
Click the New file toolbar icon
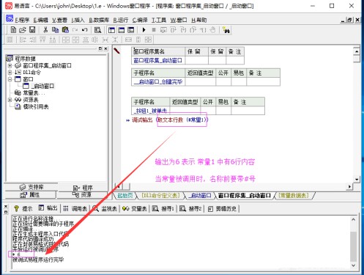click(13, 30)
